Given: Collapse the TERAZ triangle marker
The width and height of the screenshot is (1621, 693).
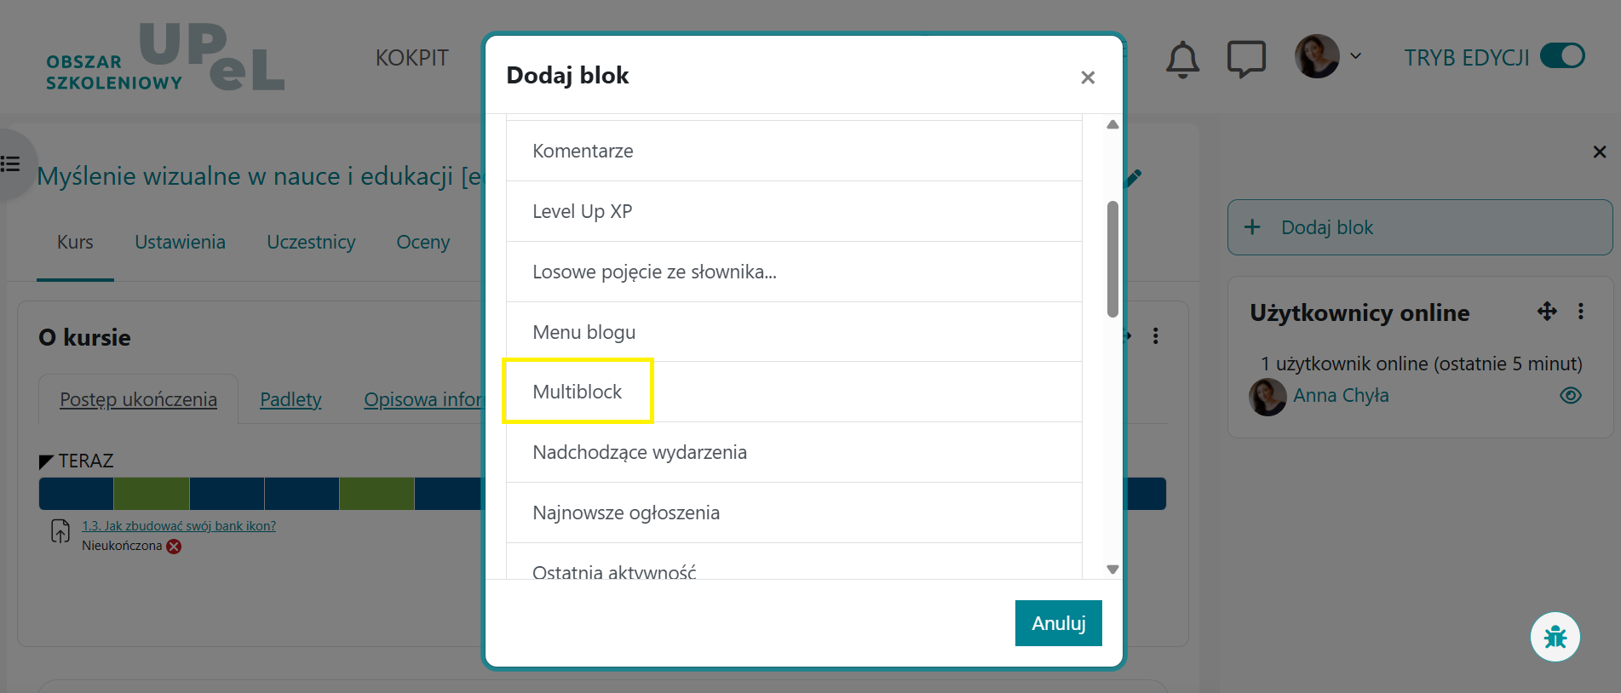Looking at the screenshot, I should [46, 461].
